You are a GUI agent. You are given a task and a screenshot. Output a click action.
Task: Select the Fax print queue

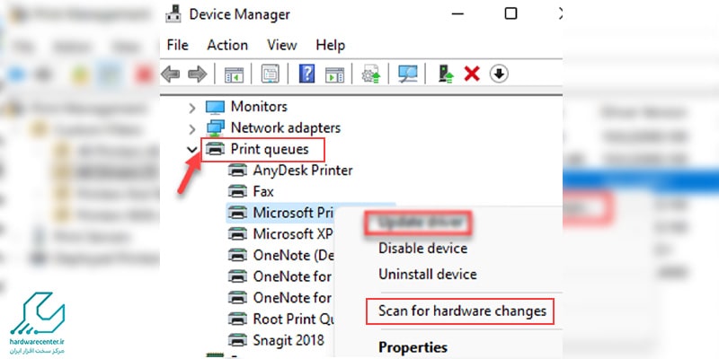[263, 191]
